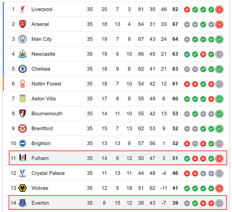This screenshot has height=212, width=232.
Task: Open the Nottm Forest team link
Action: 46,84
